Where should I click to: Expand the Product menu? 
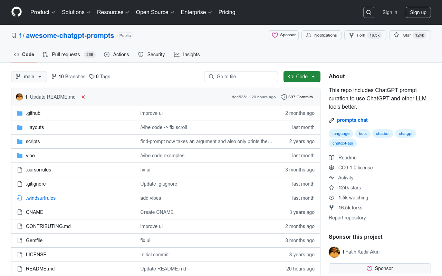[x=42, y=12]
